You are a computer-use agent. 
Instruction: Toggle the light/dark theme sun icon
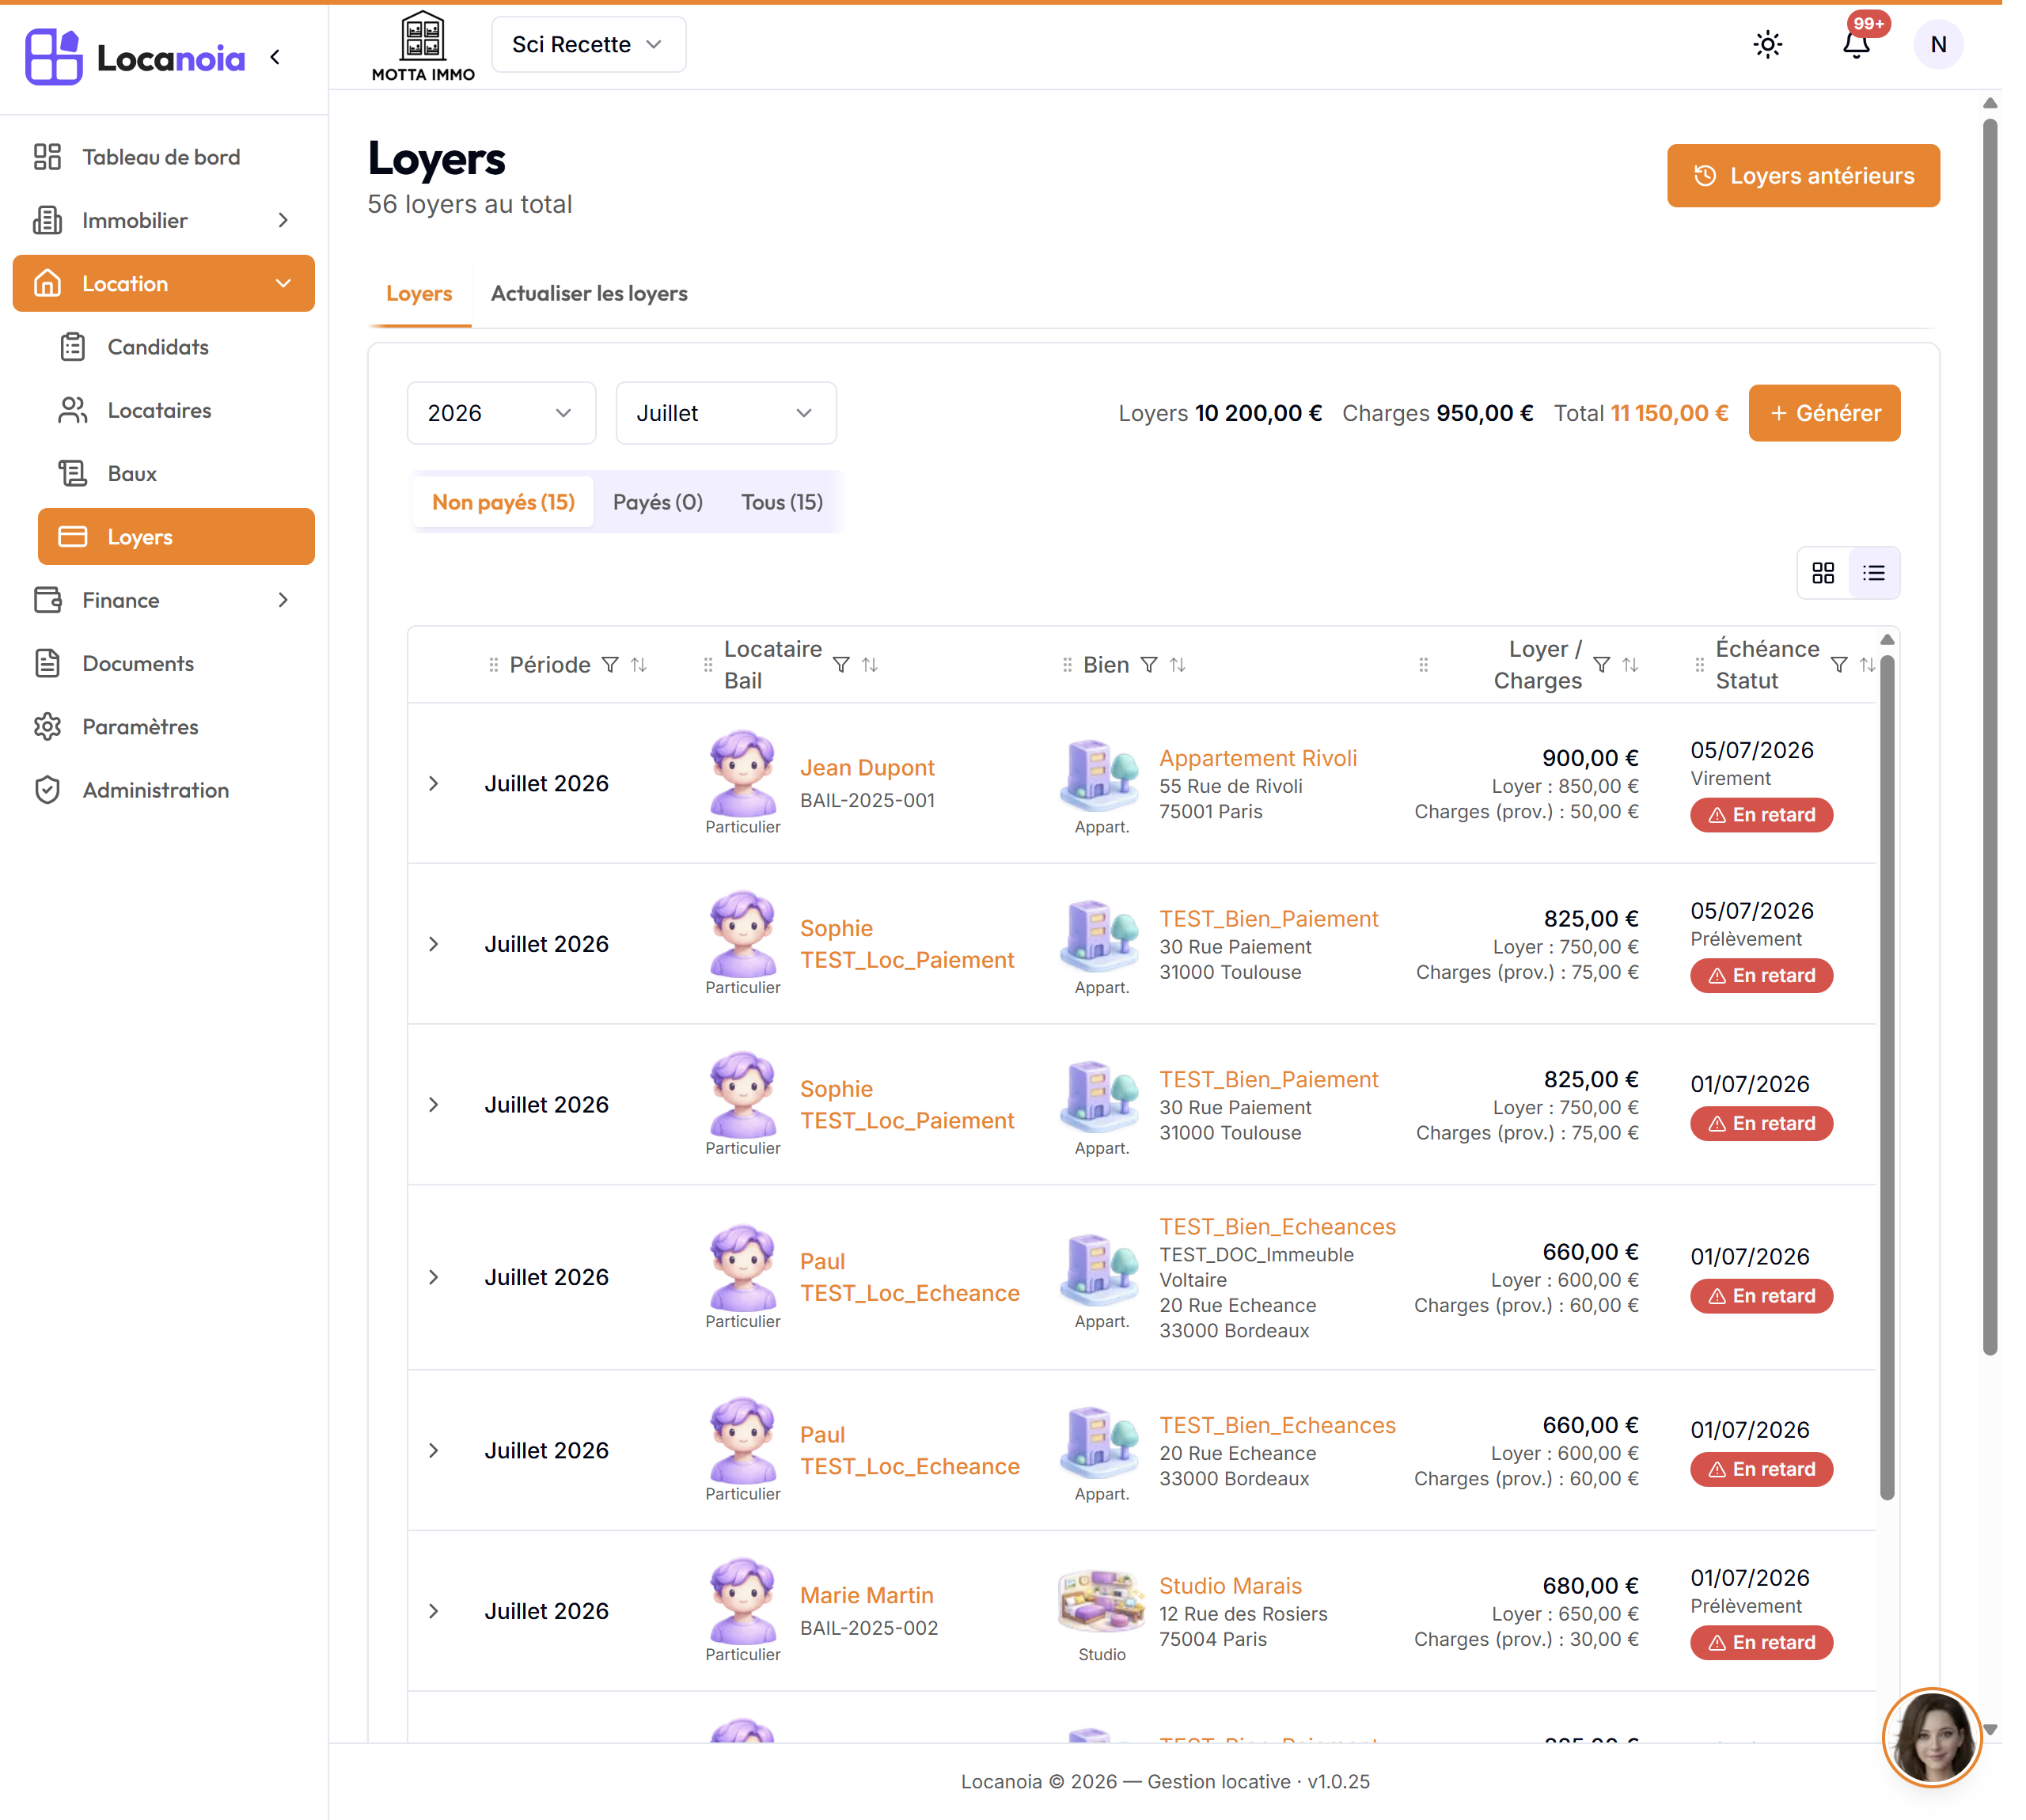[1767, 45]
